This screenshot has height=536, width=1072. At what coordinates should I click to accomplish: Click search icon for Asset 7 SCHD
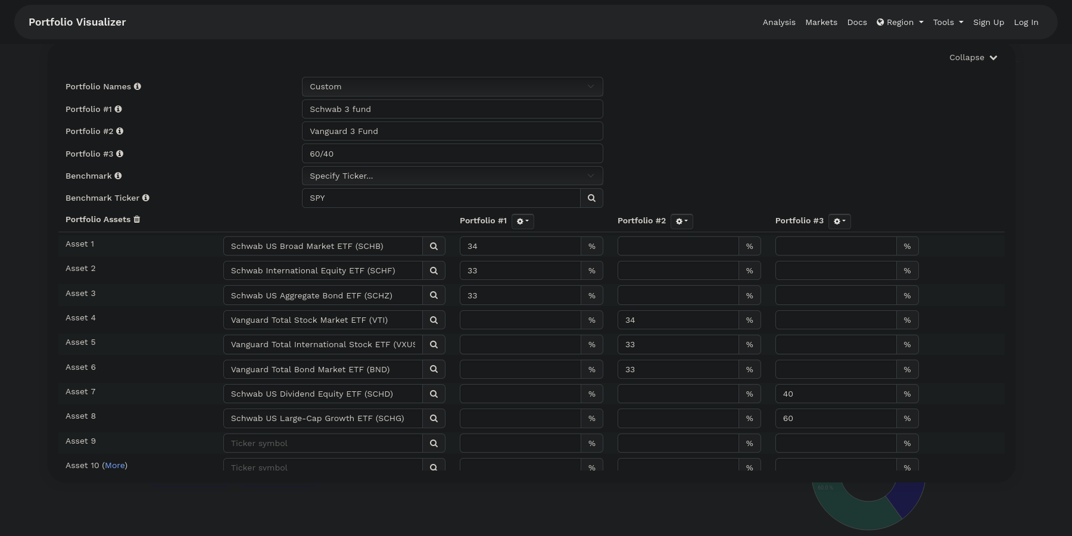[x=434, y=394]
